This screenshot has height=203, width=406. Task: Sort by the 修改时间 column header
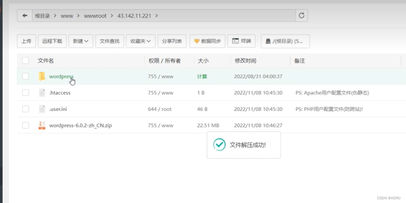tap(245, 61)
